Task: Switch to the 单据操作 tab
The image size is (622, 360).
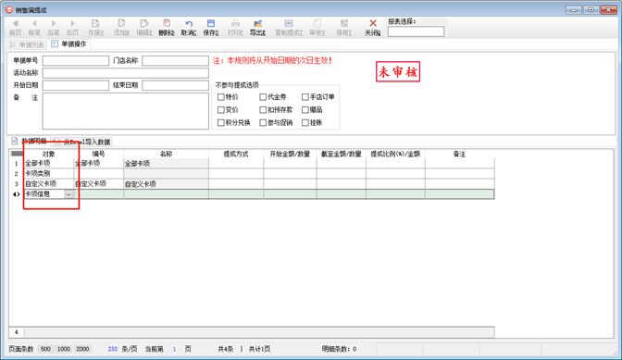Action: coord(69,44)
